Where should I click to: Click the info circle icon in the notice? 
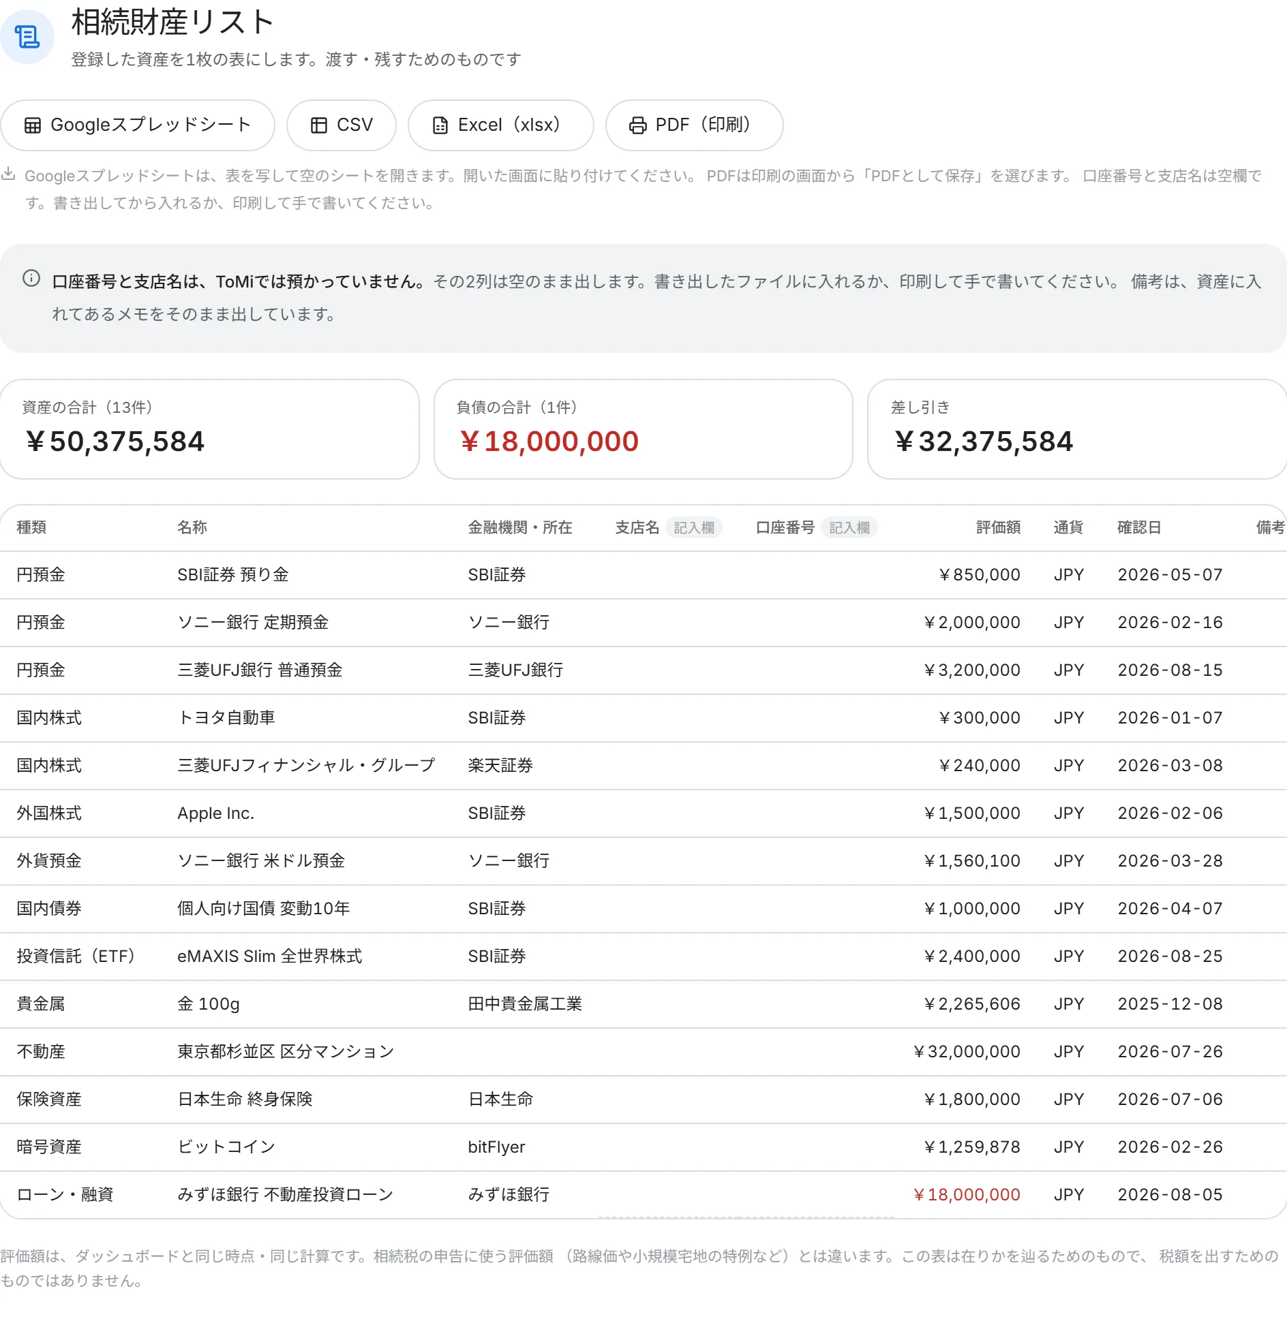click(x=31, y=279)
